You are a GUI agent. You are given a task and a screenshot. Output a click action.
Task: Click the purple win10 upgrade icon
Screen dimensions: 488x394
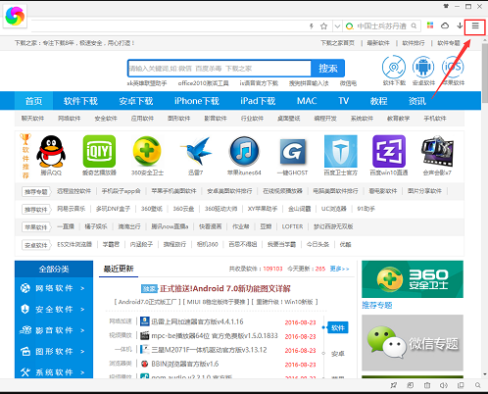tap(389, 151)
